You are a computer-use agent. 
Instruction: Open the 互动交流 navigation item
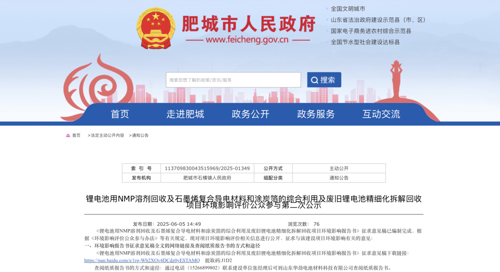[x=381, y=114]
